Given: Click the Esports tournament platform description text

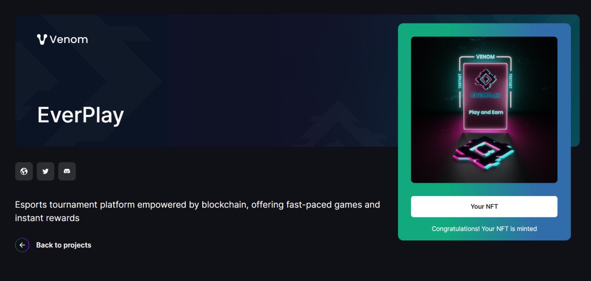Looking at the screenshot, I should pos(198,211).
